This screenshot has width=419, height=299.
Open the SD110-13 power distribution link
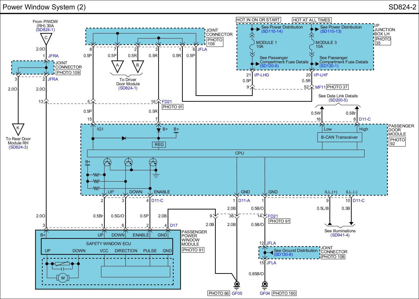pos(331,31)
